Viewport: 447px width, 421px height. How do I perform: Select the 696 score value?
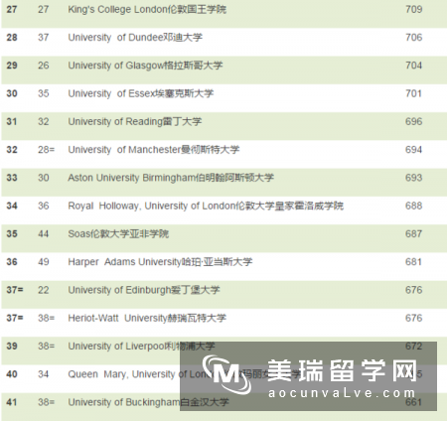tap(413, 122)
